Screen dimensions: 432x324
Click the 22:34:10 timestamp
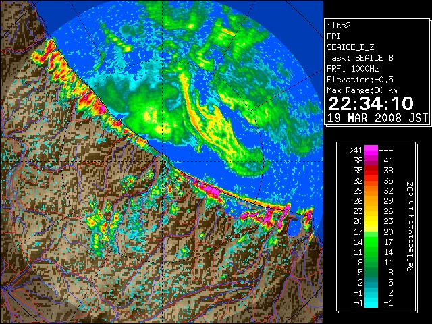tap(371, 103)
